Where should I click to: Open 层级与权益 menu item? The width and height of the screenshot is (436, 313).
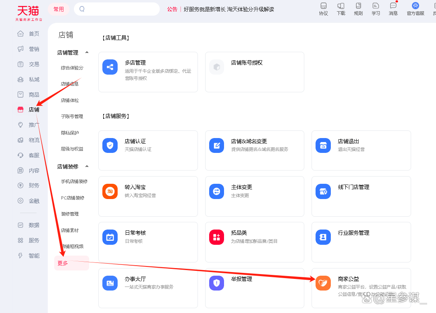(x=72, y=149)
